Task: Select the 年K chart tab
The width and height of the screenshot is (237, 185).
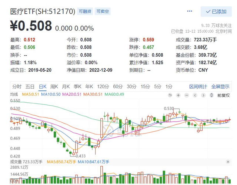Action: 89,86
